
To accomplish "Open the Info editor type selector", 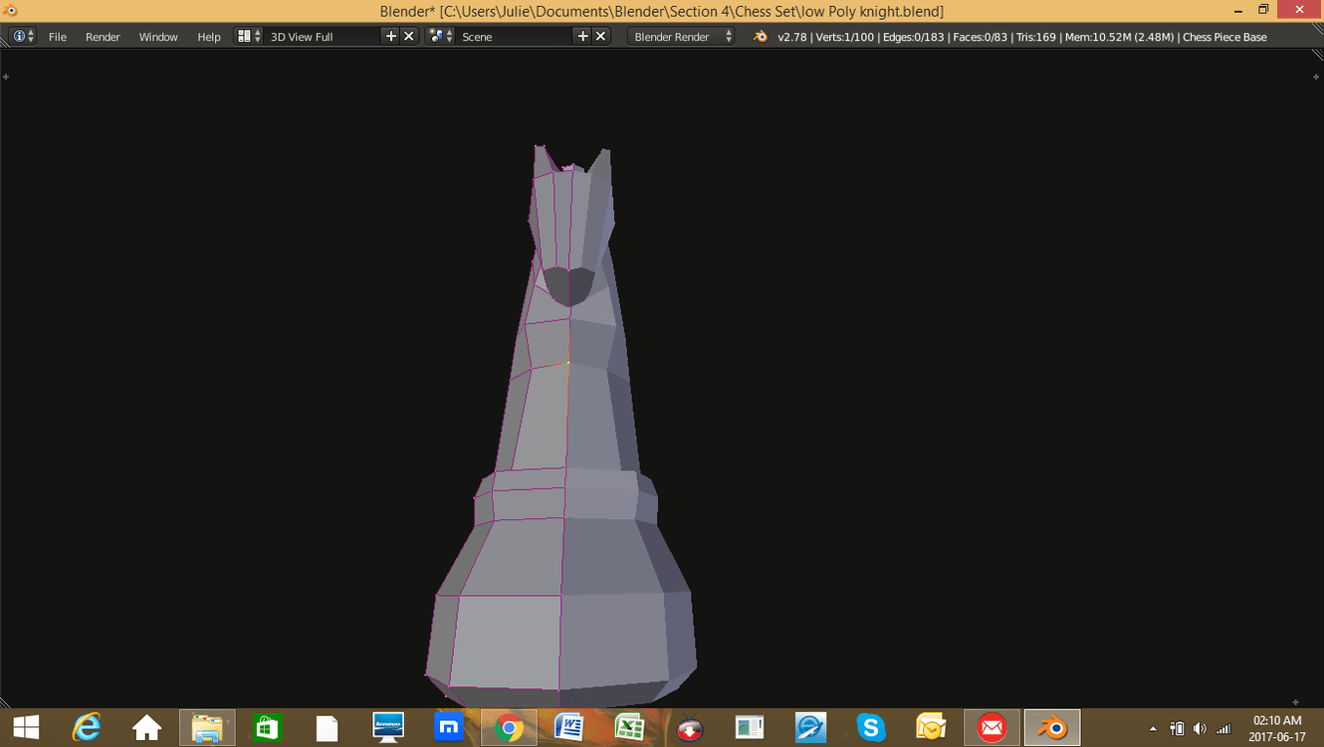I will tap(23, 36).
